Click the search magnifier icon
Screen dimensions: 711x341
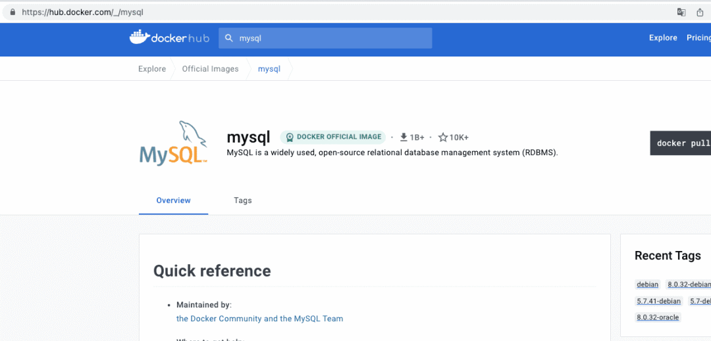click(x=229, y=38)
